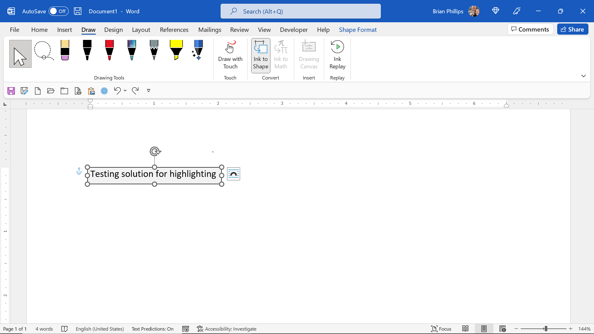Open Ink to Math converter
Viewport: 594px width, 334px height.
pyautogui.click(x=281, y=55)
